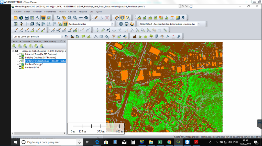Open the Ferramentas menu
Image resolution: width=262 pixels, height=146 pixels.
click(x=50, y=11)
